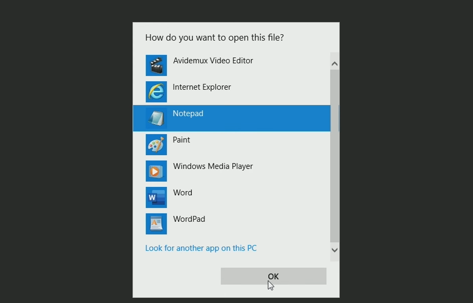Viewport: 473px width, 303px height.
Task: Click the WordPad document icon
Action: [156, 224]
